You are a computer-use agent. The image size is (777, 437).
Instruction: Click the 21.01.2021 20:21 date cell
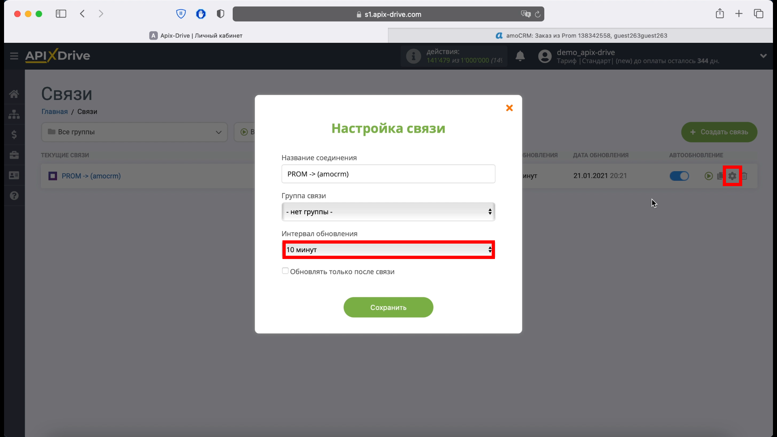tap(600, 176)
